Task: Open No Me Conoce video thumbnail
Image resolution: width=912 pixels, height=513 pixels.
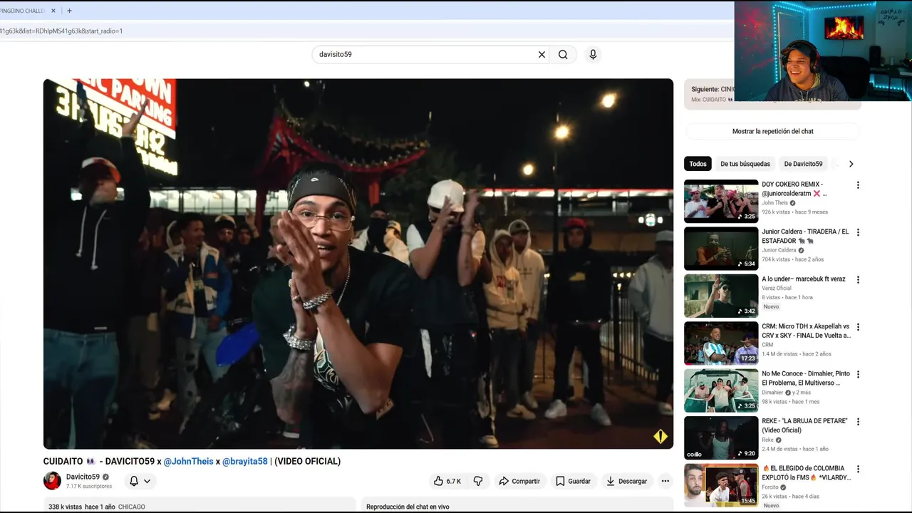Action: point(721,390)
